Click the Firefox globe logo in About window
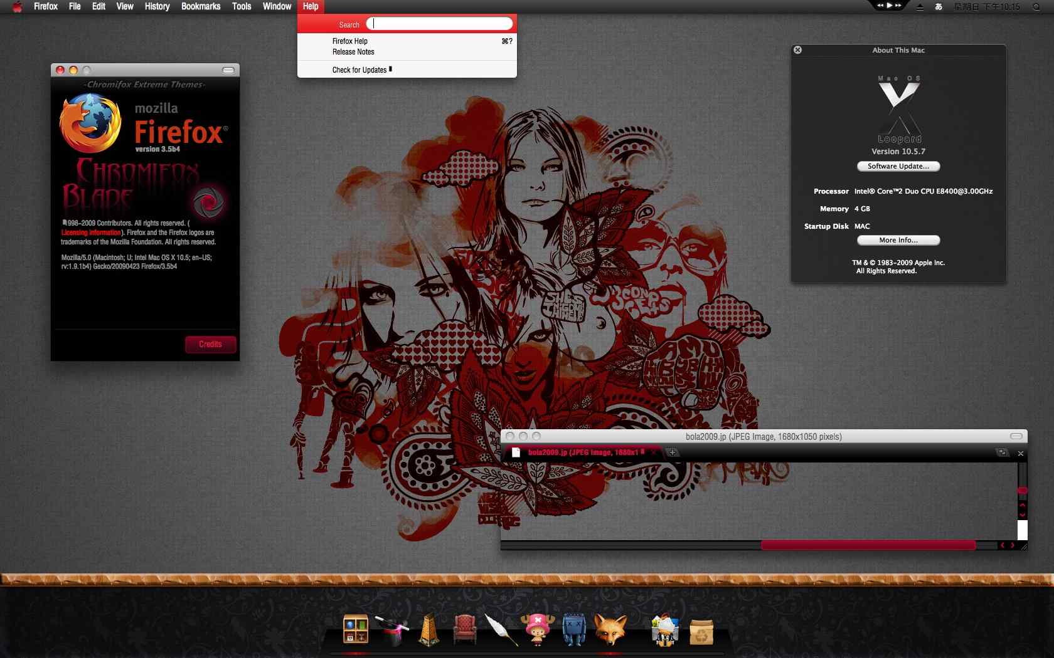 tap(91, 123)
